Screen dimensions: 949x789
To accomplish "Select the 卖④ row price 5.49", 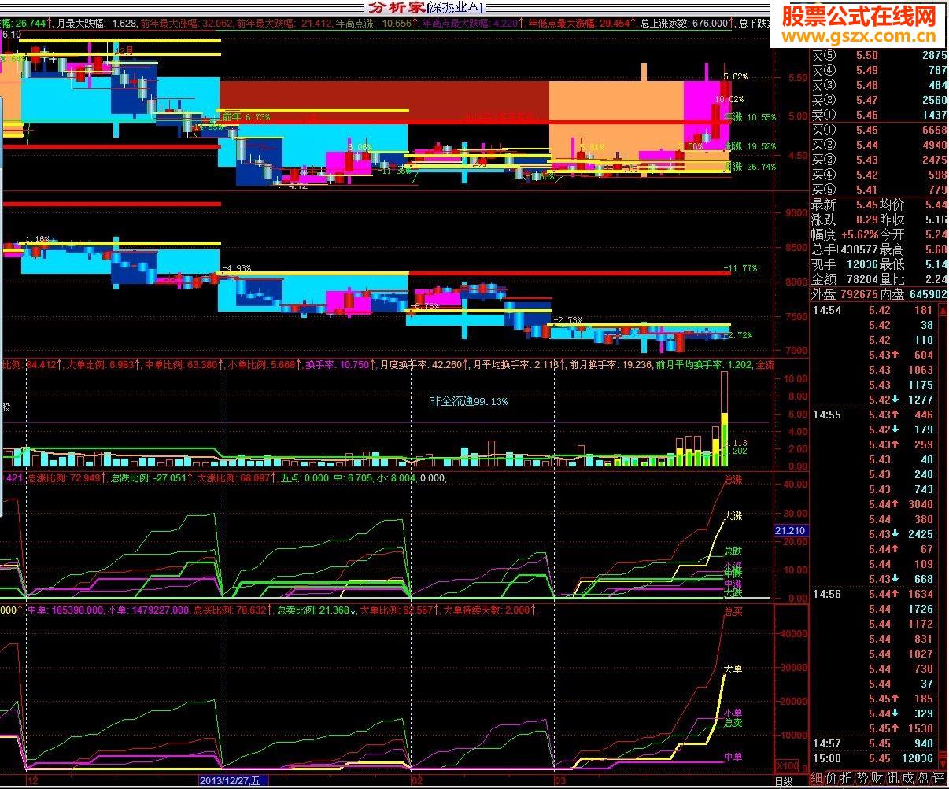I will [867, 70].
